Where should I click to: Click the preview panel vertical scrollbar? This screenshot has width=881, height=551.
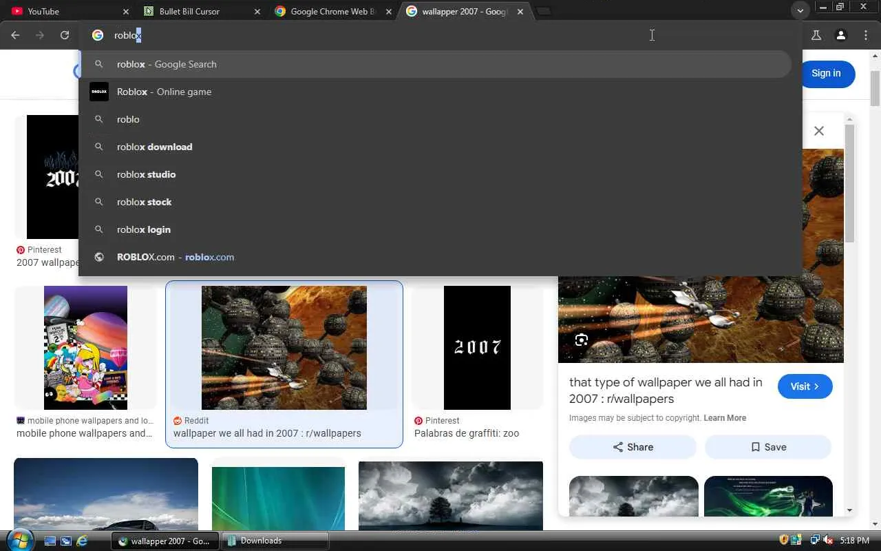[x=850, y=183]
